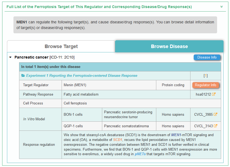Open reference citation number 1
Screen dimensions: 230x167
click(x=206, y=76)
